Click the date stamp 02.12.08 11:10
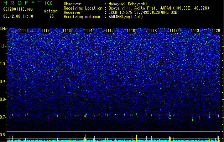This screenshot has height=142, width=224. coord(18,16)
